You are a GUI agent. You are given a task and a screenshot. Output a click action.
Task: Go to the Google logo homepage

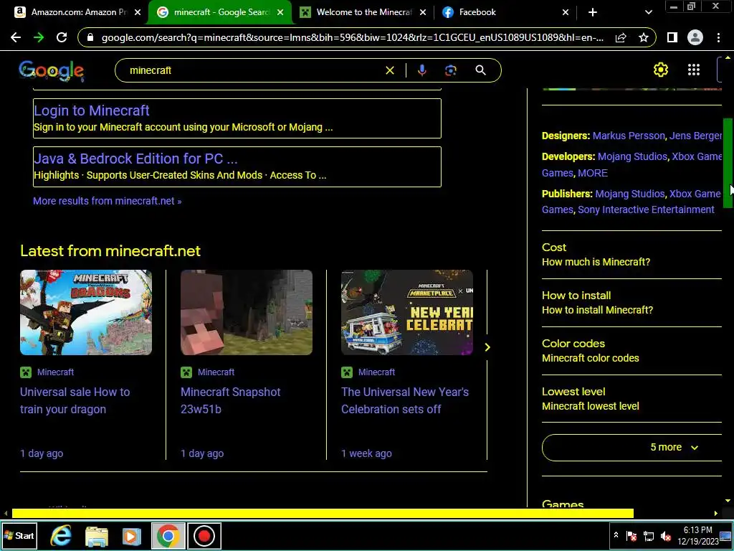[52, 71]
